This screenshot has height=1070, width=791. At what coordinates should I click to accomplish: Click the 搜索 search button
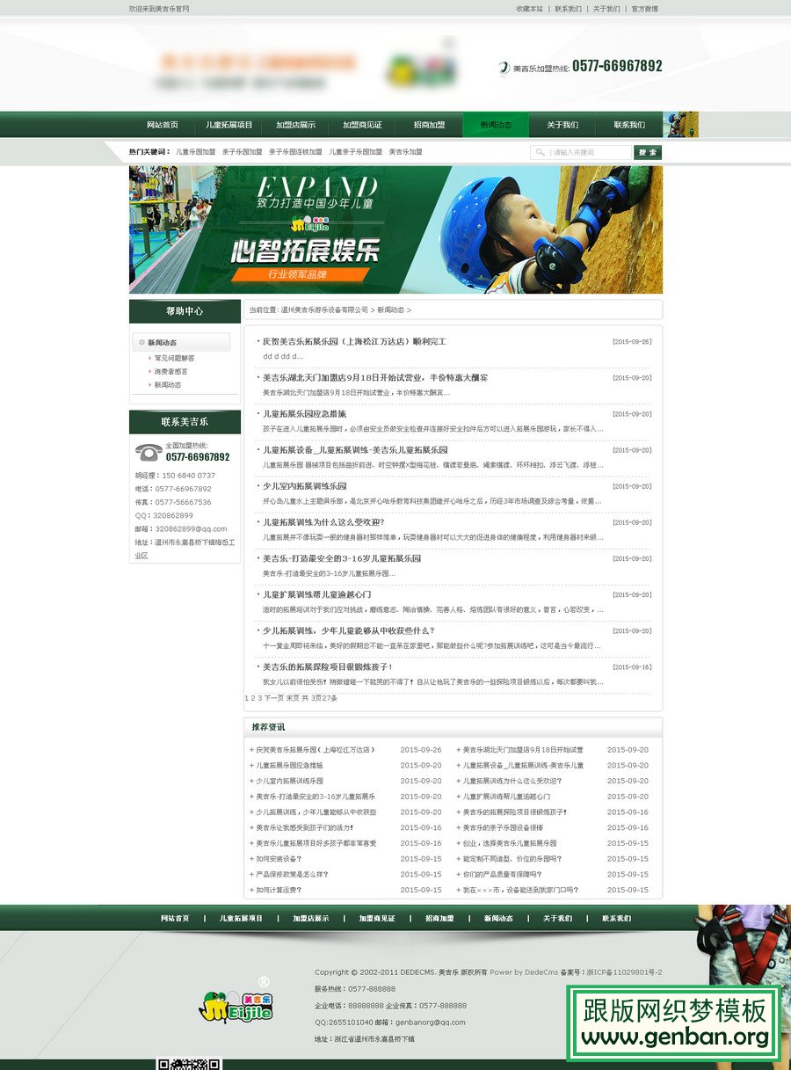(x=648, y=152)
